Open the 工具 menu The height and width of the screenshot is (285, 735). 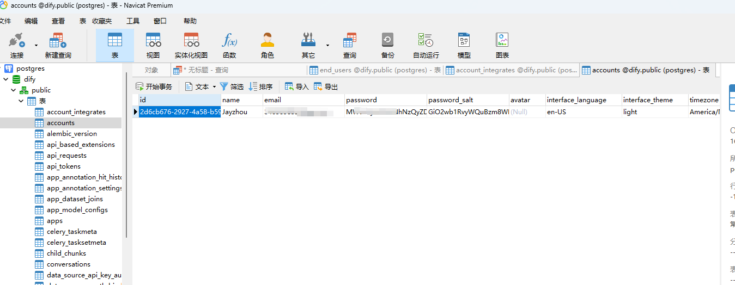point(133,21)
